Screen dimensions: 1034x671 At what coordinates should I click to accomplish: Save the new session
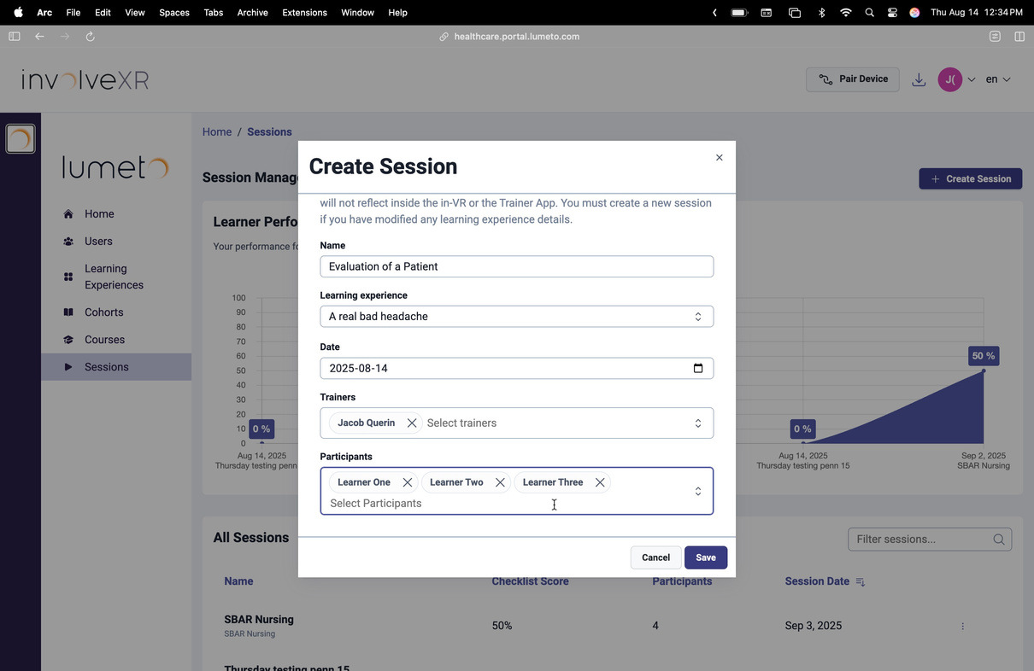[706, 557]
